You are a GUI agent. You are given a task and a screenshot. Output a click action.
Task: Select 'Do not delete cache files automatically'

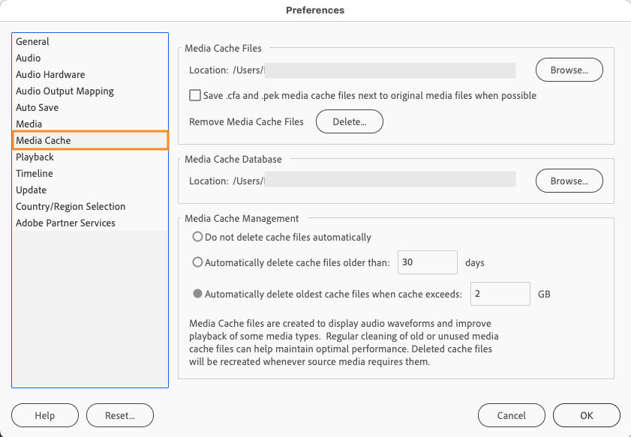point(198,237)
